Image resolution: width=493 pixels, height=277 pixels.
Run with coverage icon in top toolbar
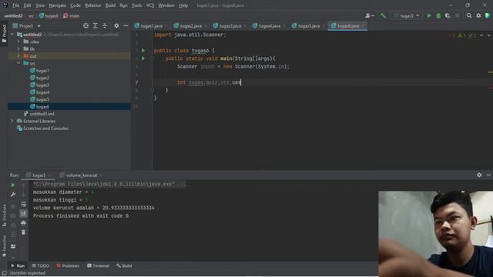tap(448, 15)
